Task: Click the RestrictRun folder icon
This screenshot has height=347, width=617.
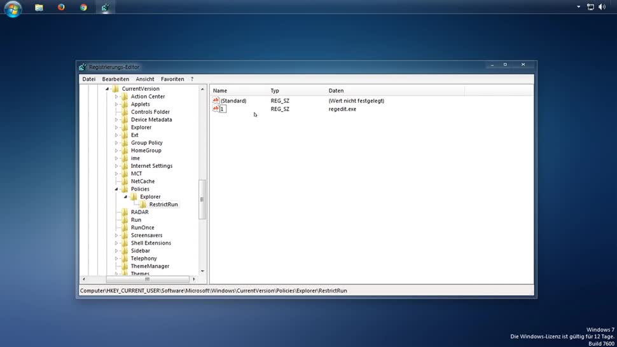Action: click(143, 205)
